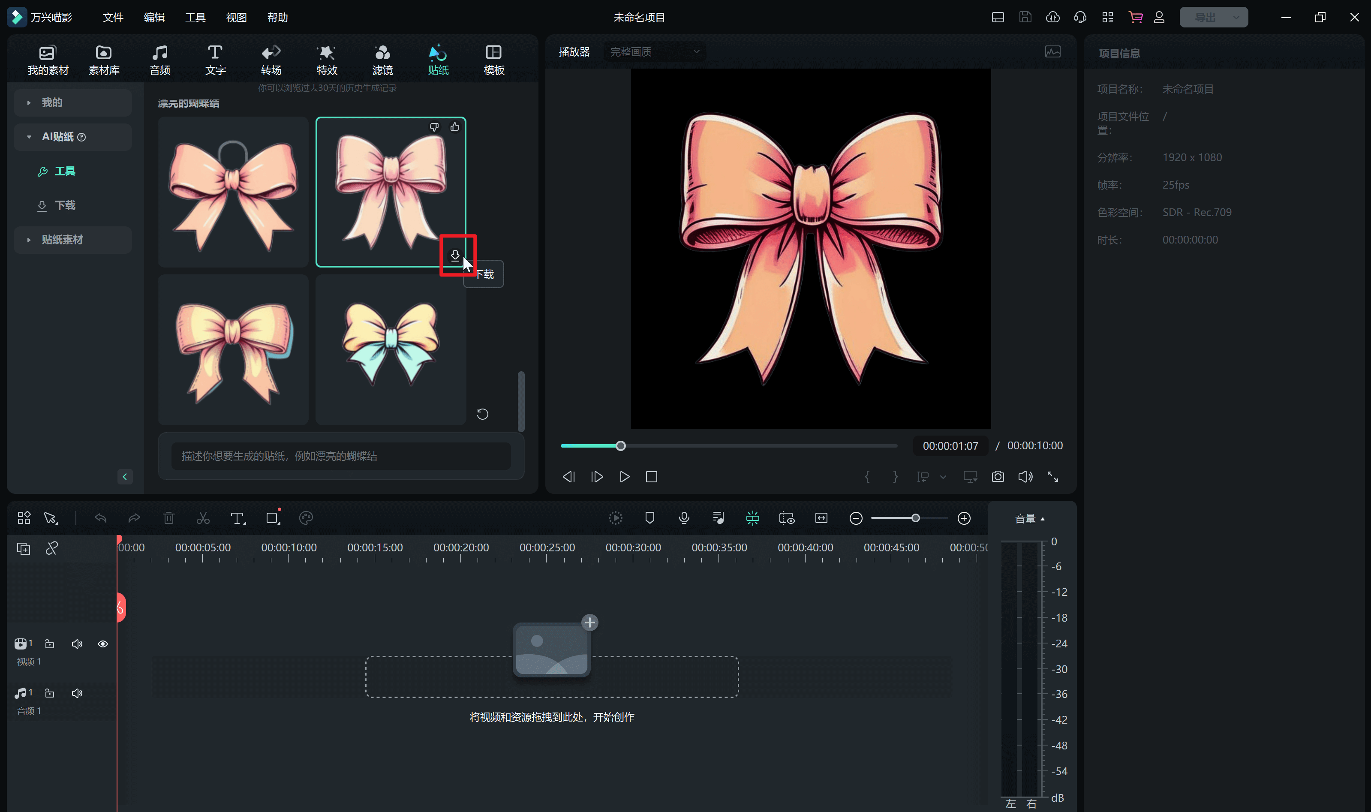Screen dimensions: 1371x812
Task: Open the 文件 menu
Action: (113, 18)
